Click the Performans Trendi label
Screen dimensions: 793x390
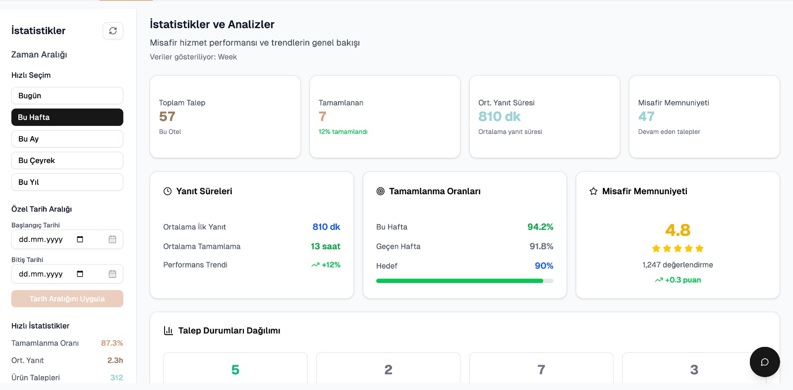[x=195, y=265]
